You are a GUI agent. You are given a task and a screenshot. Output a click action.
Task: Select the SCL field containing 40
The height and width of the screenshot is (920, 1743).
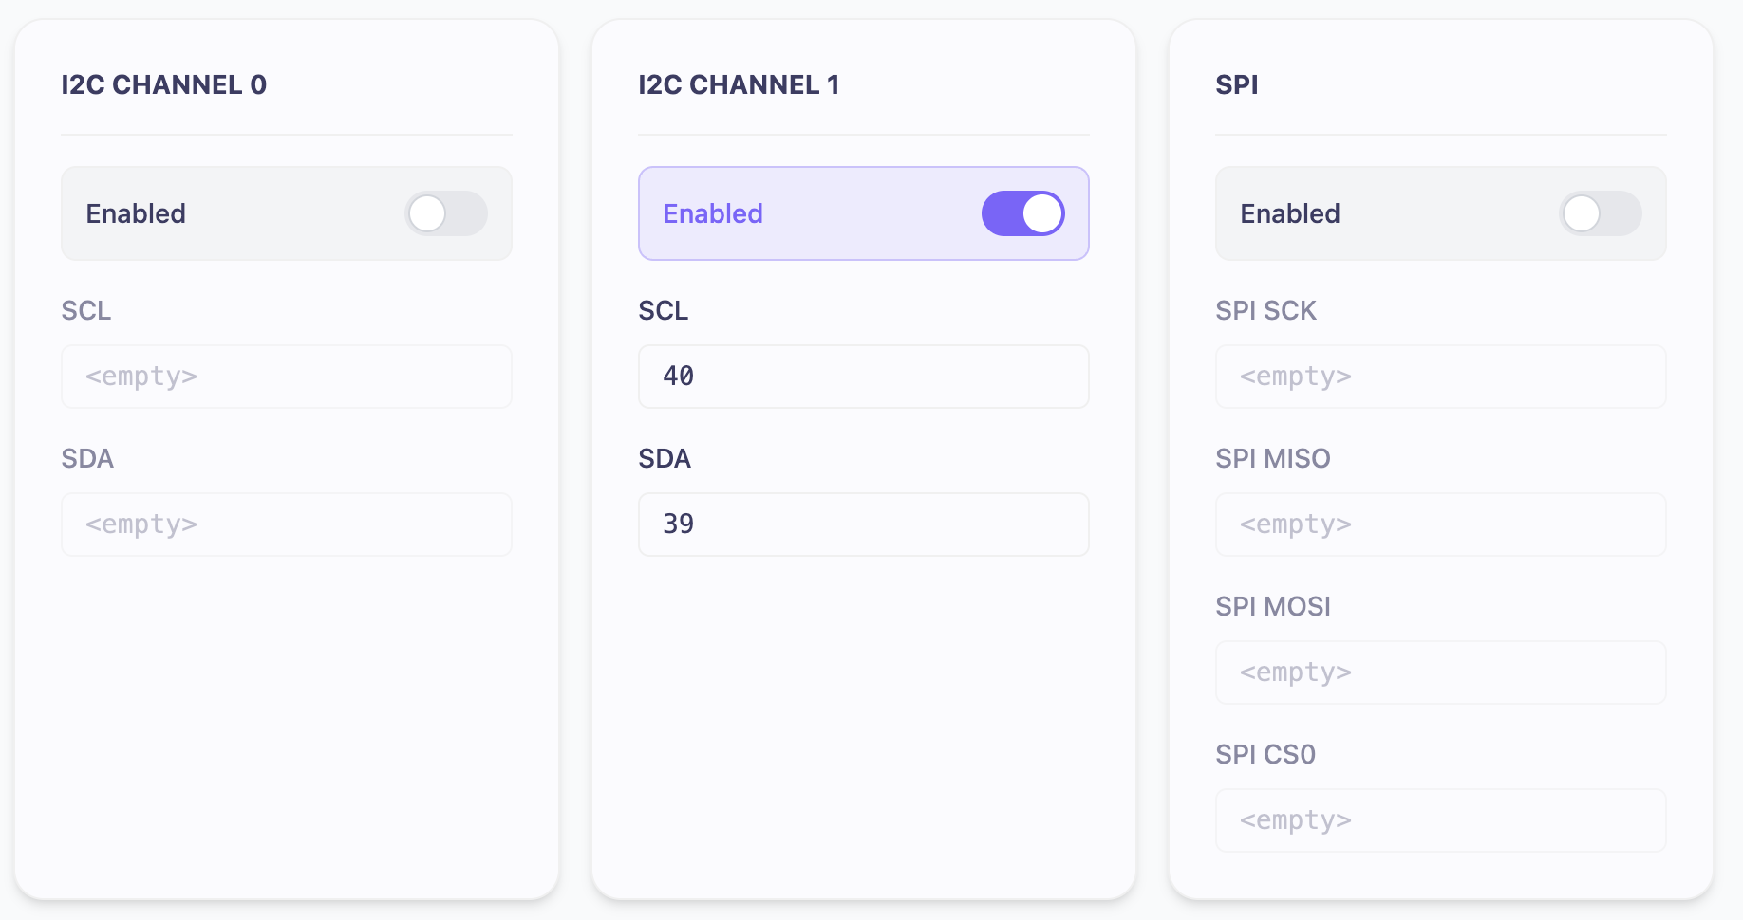864,377
